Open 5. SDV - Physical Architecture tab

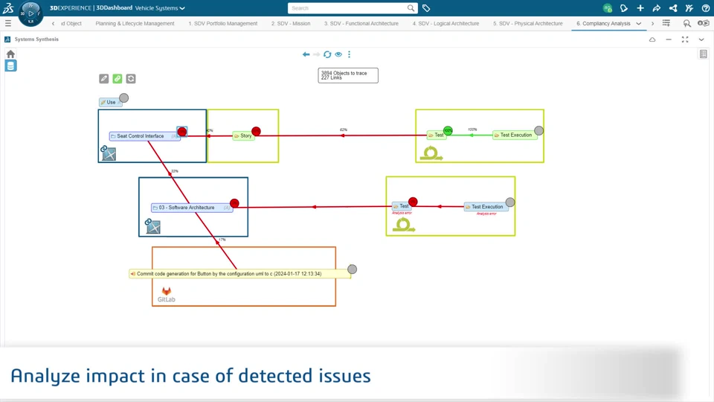click(528, 23)
